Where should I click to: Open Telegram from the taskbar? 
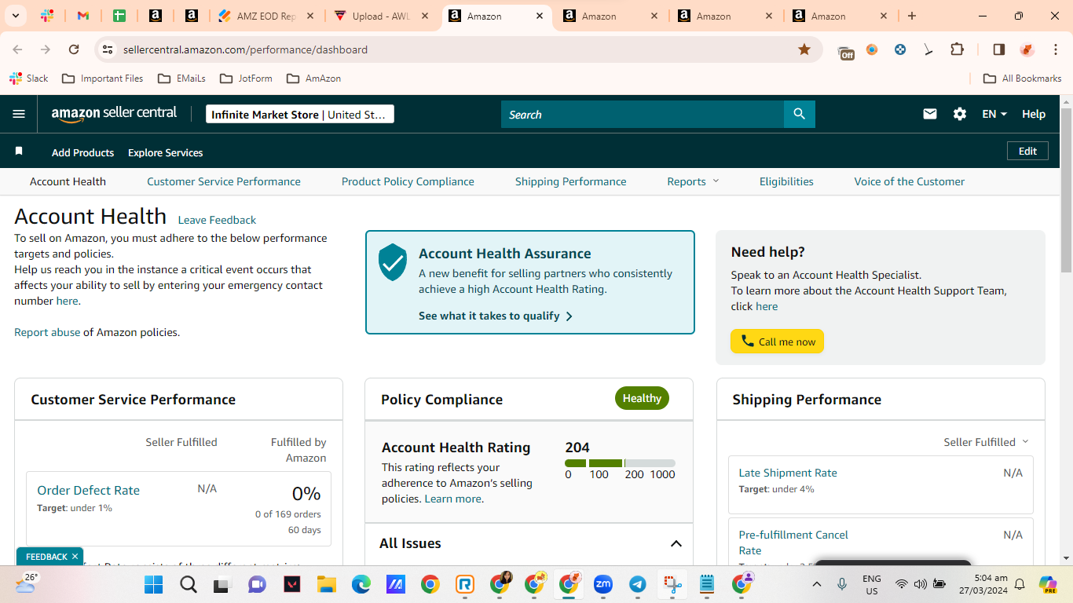click(638, 584)
